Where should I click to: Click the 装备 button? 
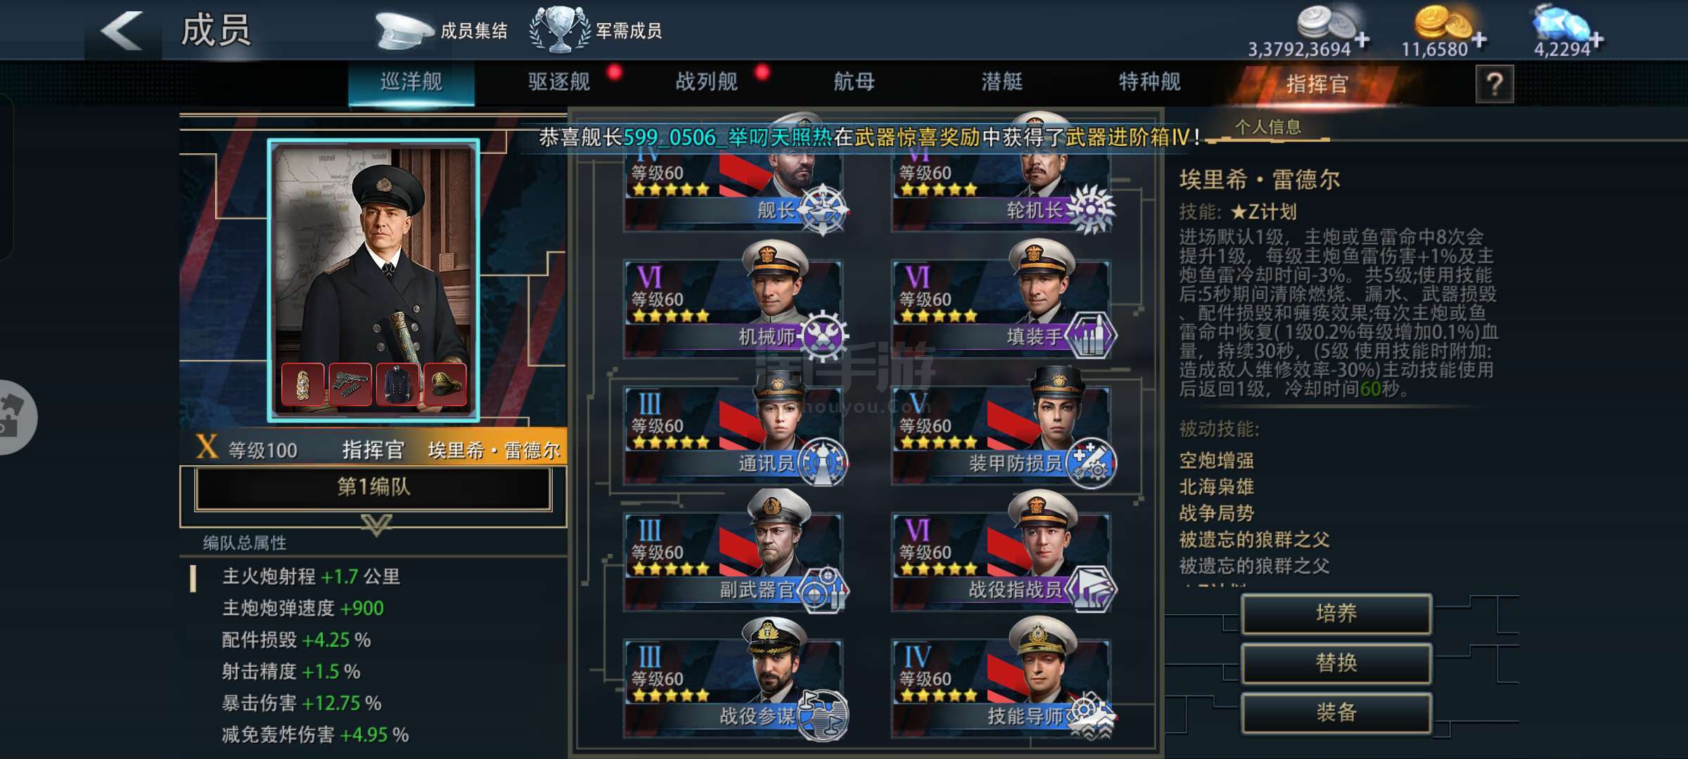coord(1336,713)
